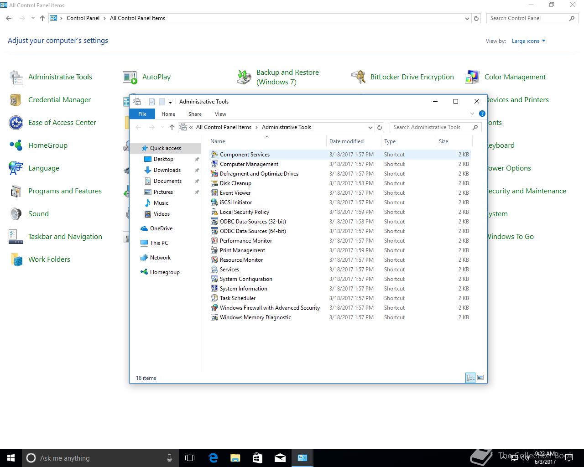The height and width of the screenshot is (467, 584).
Task: Select the Disk Cleanup icon
Action: pyautogui.click(x=214, y=183)
